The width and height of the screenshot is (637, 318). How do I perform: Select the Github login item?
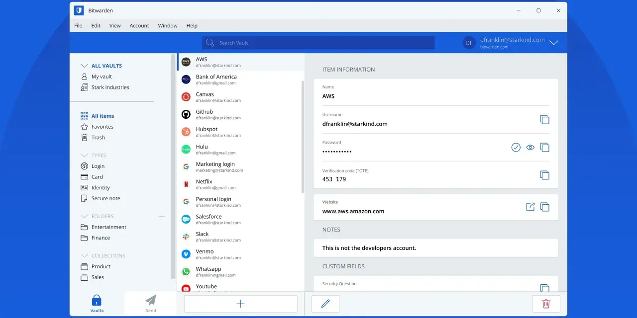[x=240, y=114]
